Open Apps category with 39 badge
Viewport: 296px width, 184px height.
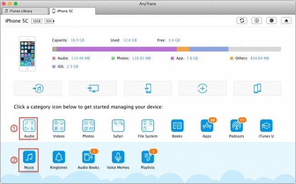(x=207, y=126)
